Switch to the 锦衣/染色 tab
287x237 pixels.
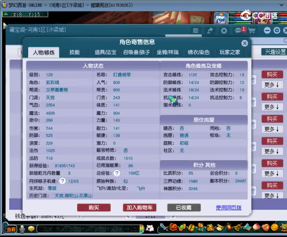coord(199,52)
